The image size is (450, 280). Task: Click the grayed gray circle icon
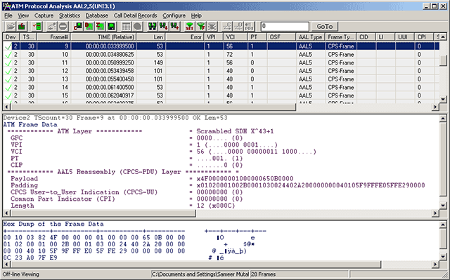(137, 27)
